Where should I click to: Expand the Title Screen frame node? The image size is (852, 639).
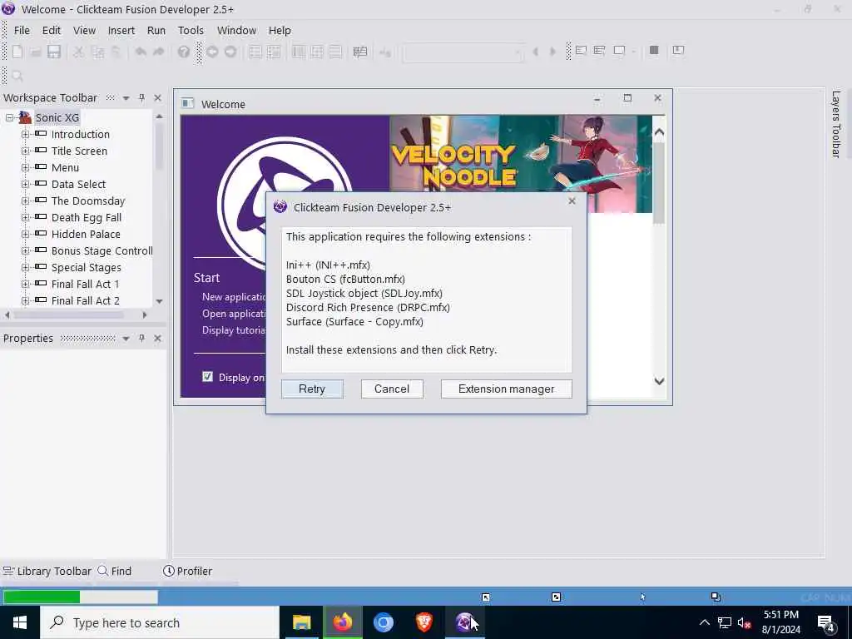(x=25, y=151)
